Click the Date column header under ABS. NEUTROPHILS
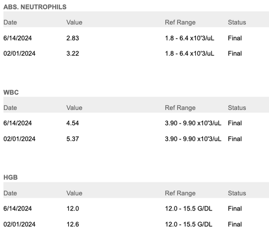The width and height of the screenshot is (269, 237). (10, 22)
